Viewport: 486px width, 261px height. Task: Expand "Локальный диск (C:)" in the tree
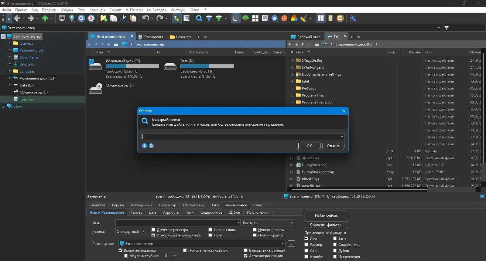(9, 78)
